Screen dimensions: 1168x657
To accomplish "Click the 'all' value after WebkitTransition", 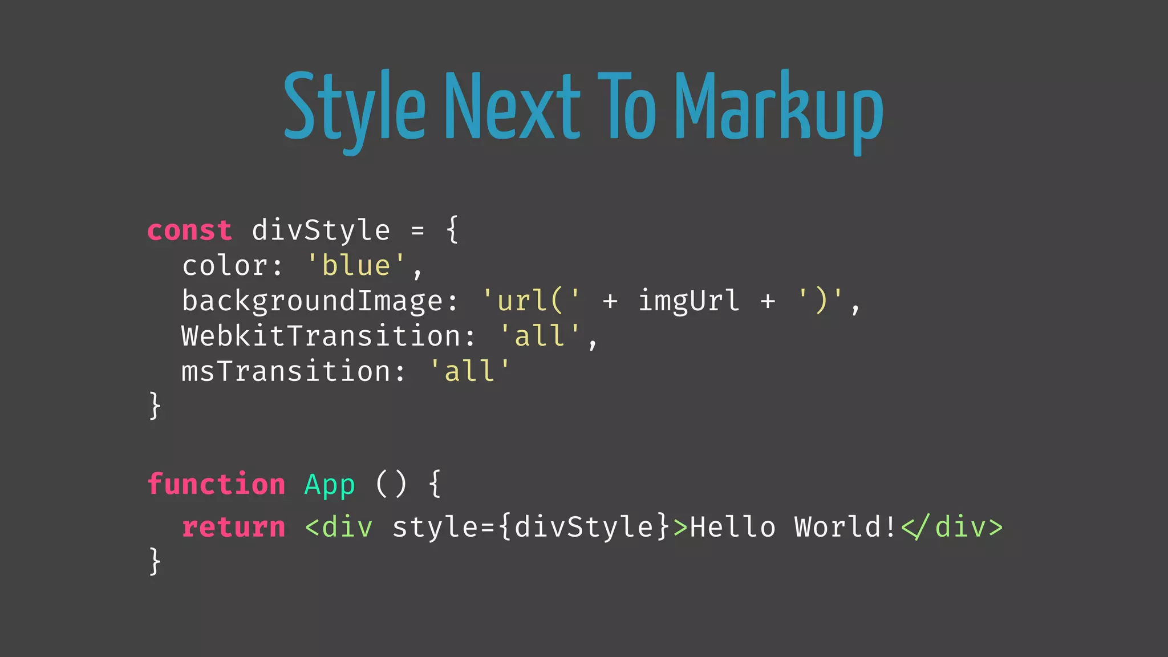I will point(540,335).
